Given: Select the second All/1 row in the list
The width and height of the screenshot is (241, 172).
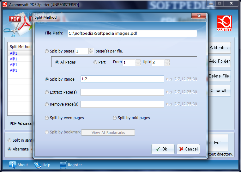Looking at the screenshot, I should 20,59.
